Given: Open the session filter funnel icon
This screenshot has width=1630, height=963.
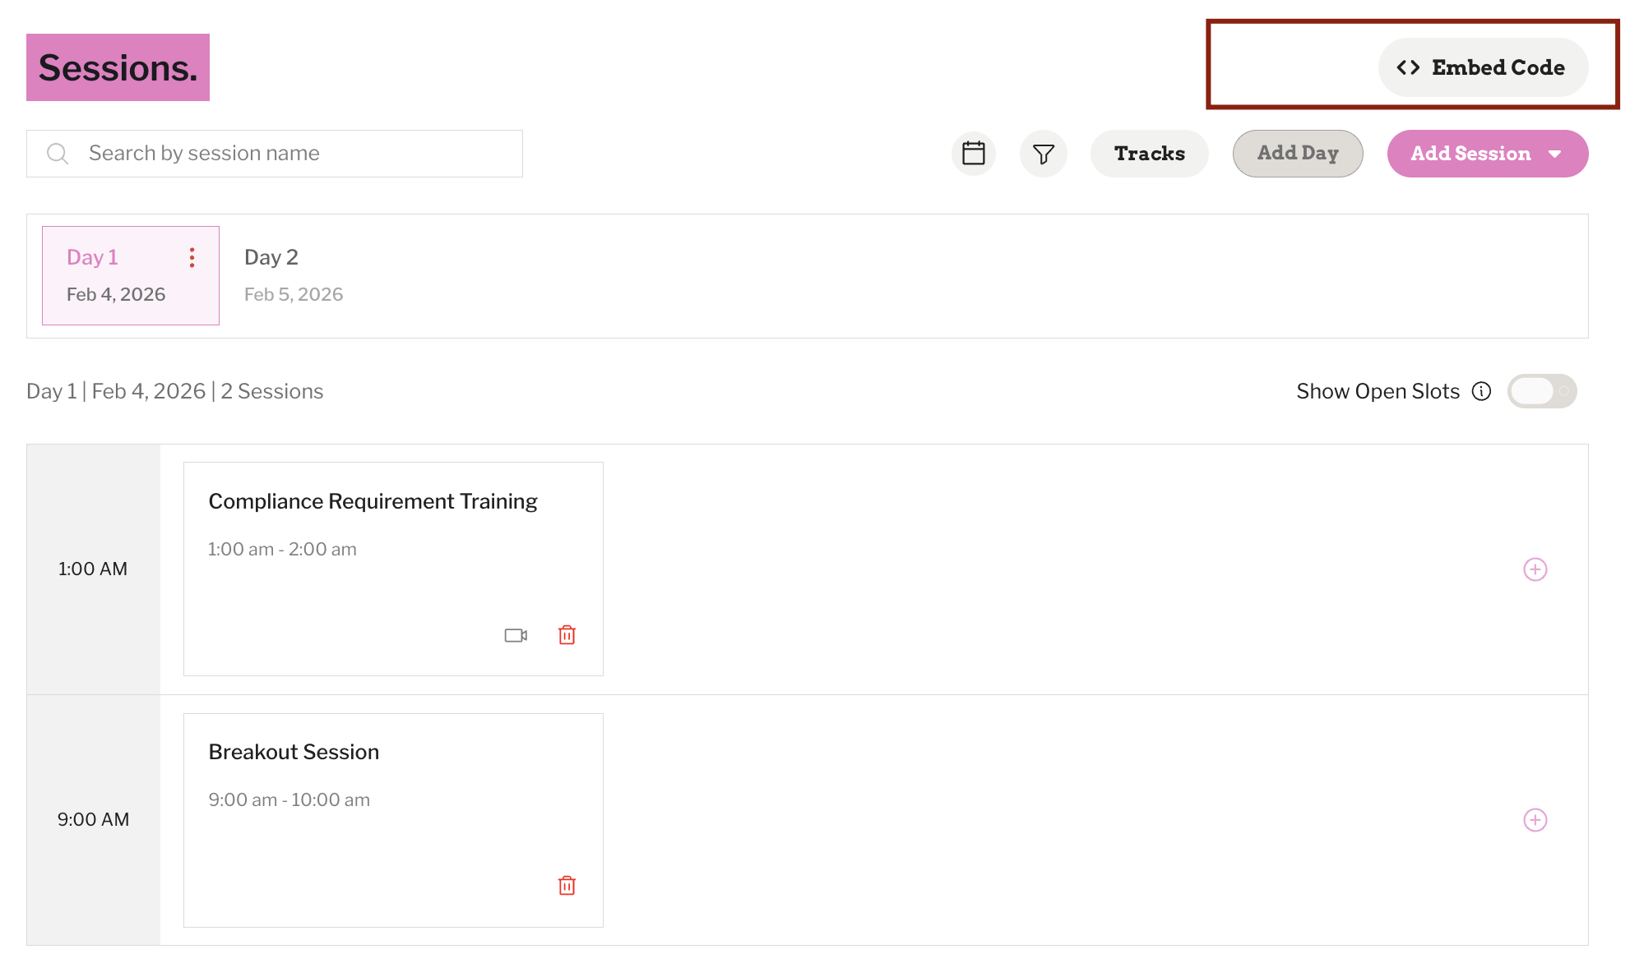Looking at the screenshot, I should click(1044, 154).
